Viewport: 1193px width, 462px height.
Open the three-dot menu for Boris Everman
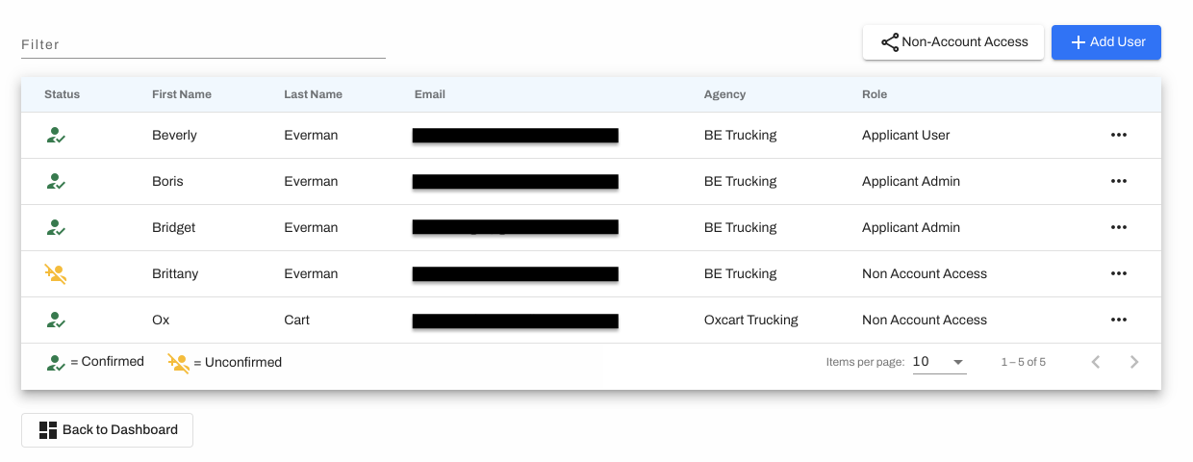pyautogui.click(x=1118, y=181)
